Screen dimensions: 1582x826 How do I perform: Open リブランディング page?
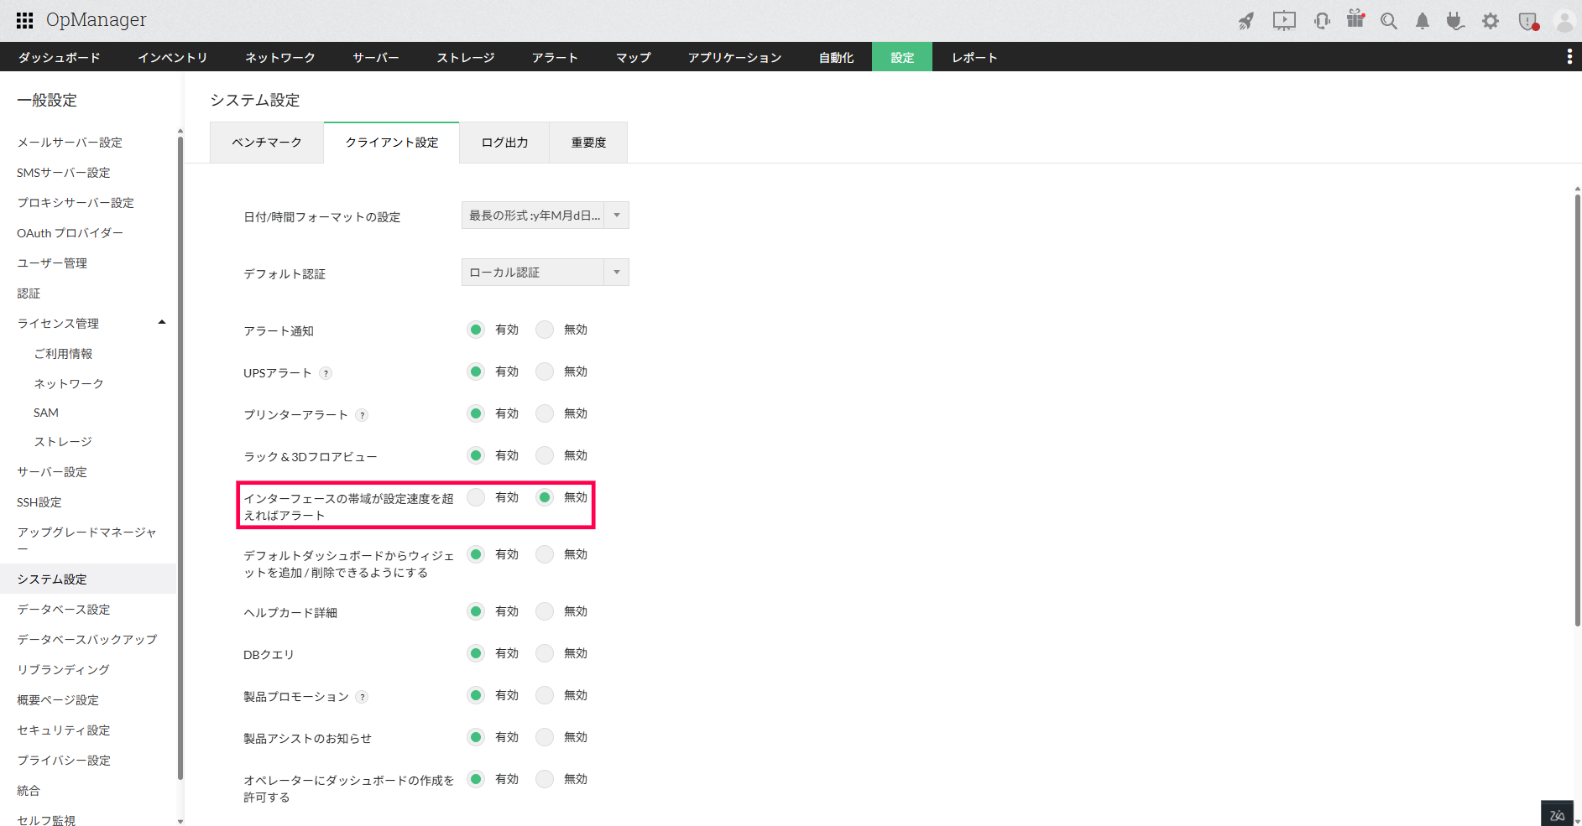click(64, 670)
